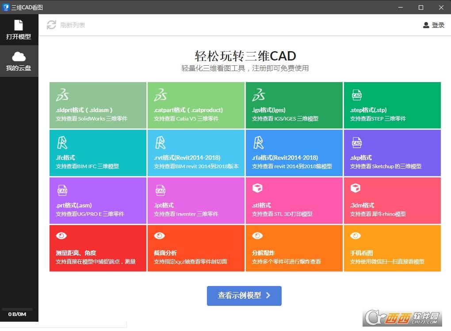Viewport: 451px width, 331px height.
Task: Select the .ipt格式 title text
Action: tap(164, 205)
